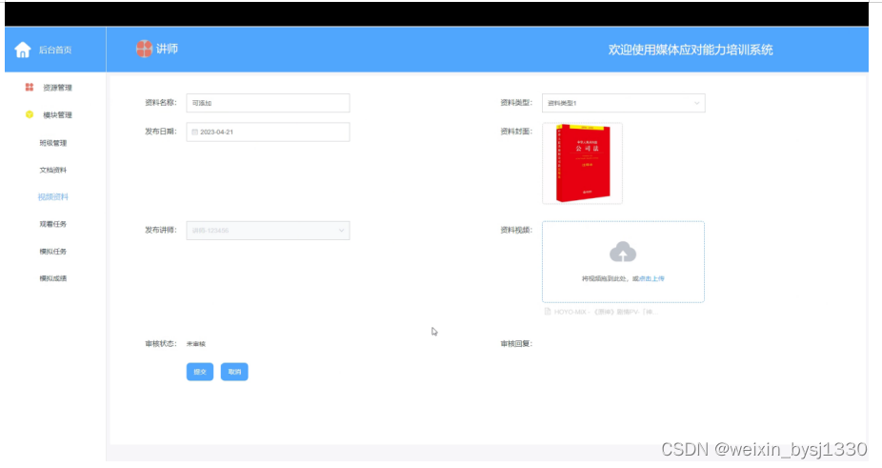Open 文档资料 in the sidebar
This screenshot has width=882, height=468.
click(x=53, y=170)
